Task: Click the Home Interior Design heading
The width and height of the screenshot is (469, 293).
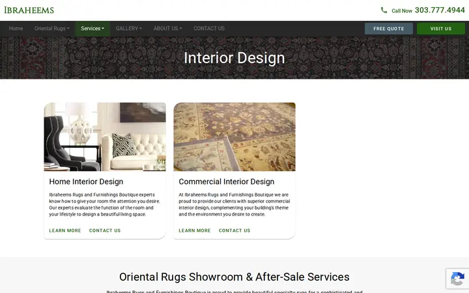Action: (86, 182)
